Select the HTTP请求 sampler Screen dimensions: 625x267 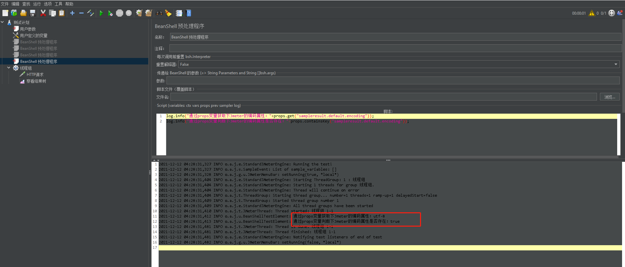pos(35,75)
